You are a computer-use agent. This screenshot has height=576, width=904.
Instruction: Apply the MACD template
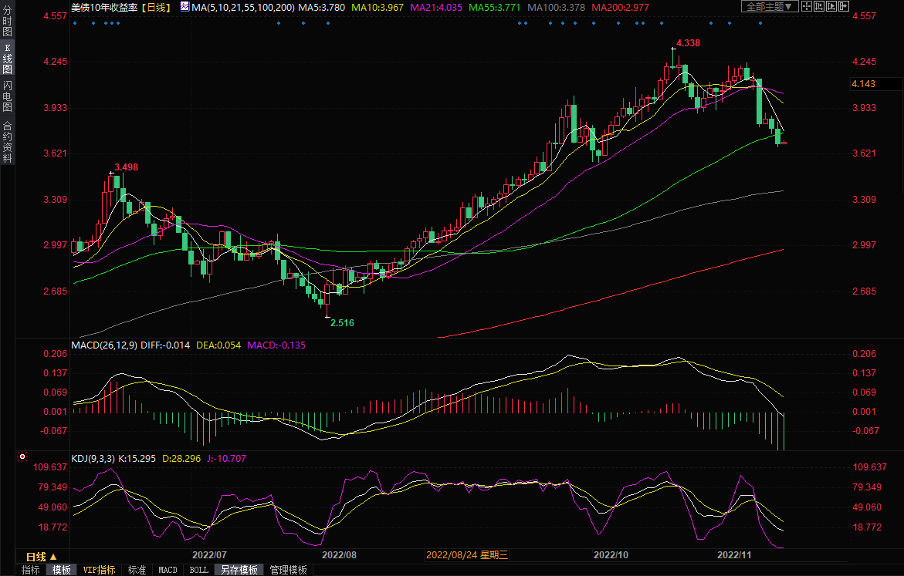tap(168, 570)
